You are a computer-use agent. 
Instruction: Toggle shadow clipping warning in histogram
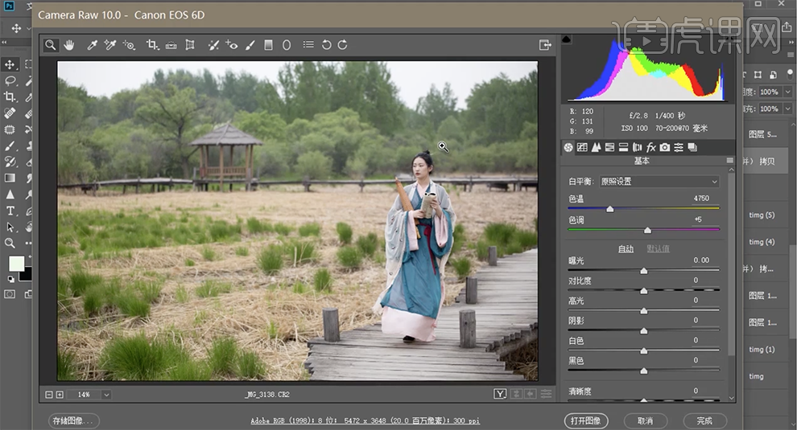point(566,39)
